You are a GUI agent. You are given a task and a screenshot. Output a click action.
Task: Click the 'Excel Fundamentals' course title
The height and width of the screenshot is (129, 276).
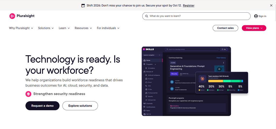pyautogui.click(x=181, y=90)
